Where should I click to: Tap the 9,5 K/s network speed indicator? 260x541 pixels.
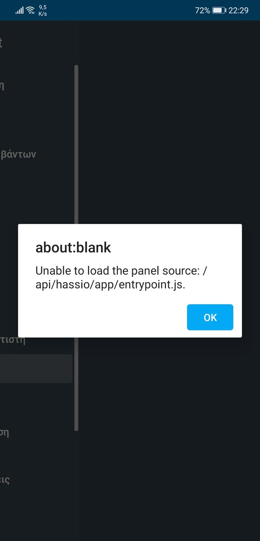[x=43, y=10]
